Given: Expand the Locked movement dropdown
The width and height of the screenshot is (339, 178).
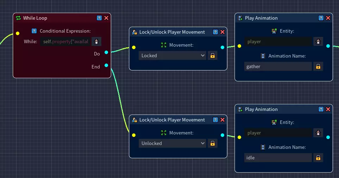Looking at the screenshot, I should click(x=172, y=55).
